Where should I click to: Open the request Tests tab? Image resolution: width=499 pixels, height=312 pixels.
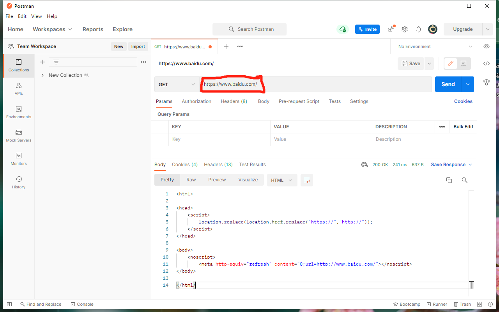point(334,101)
